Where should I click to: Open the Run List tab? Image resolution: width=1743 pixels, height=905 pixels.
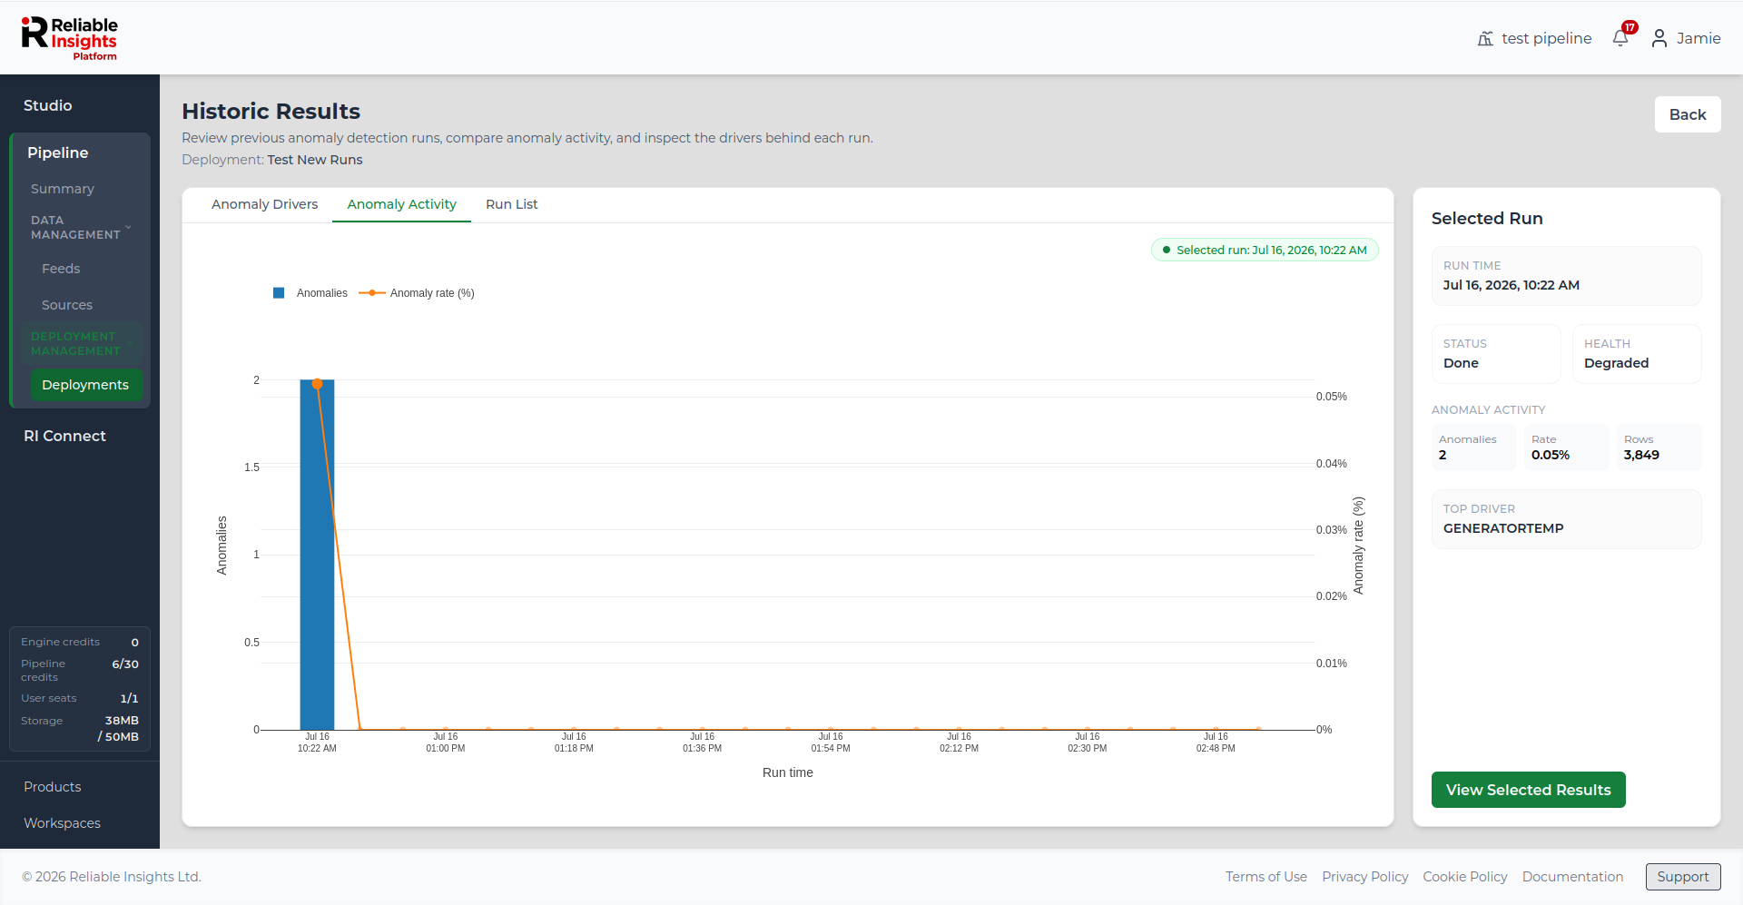pyautogui.click(x=511, y=204)
